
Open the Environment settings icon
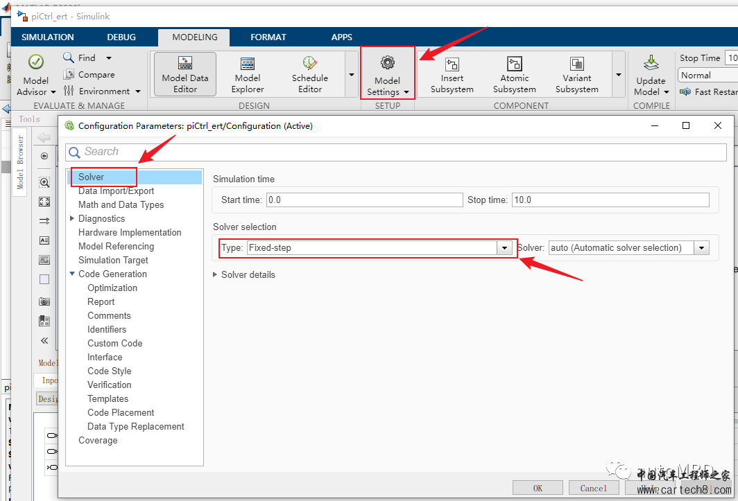(x=69, y=91)
